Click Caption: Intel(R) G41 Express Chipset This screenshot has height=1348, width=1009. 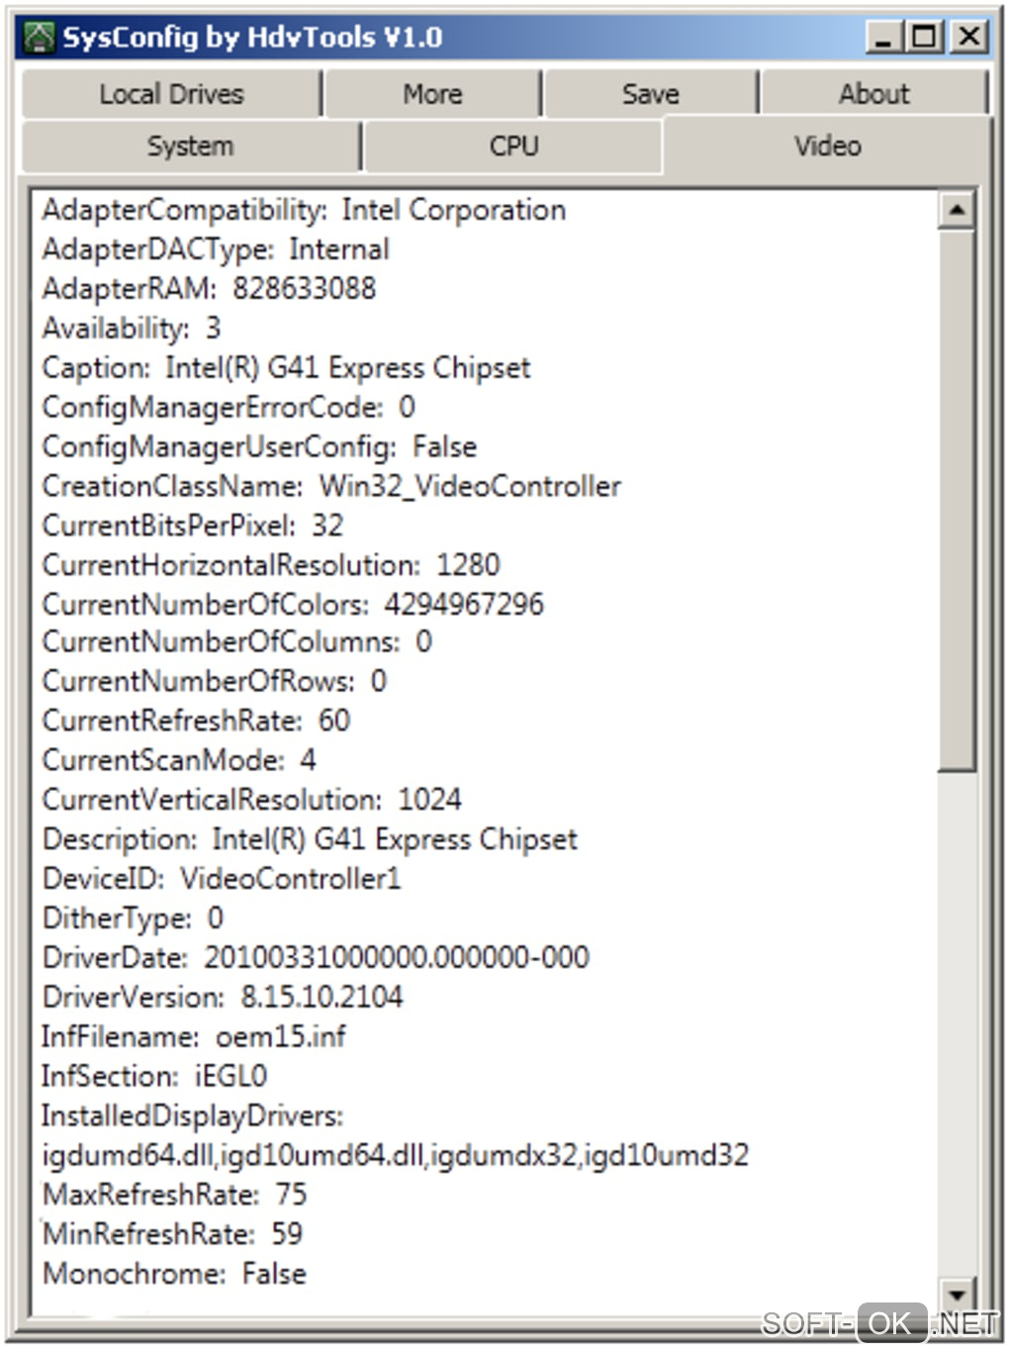click(286, 368)
